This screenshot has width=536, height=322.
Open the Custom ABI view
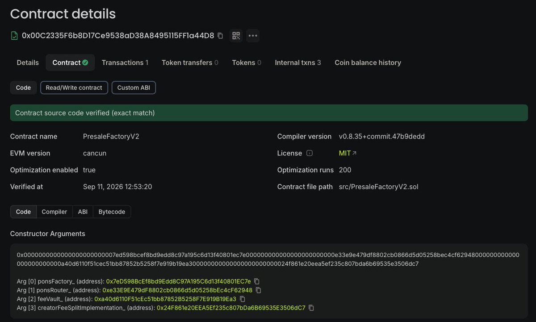pyautogui.click(x=134, y=88)
